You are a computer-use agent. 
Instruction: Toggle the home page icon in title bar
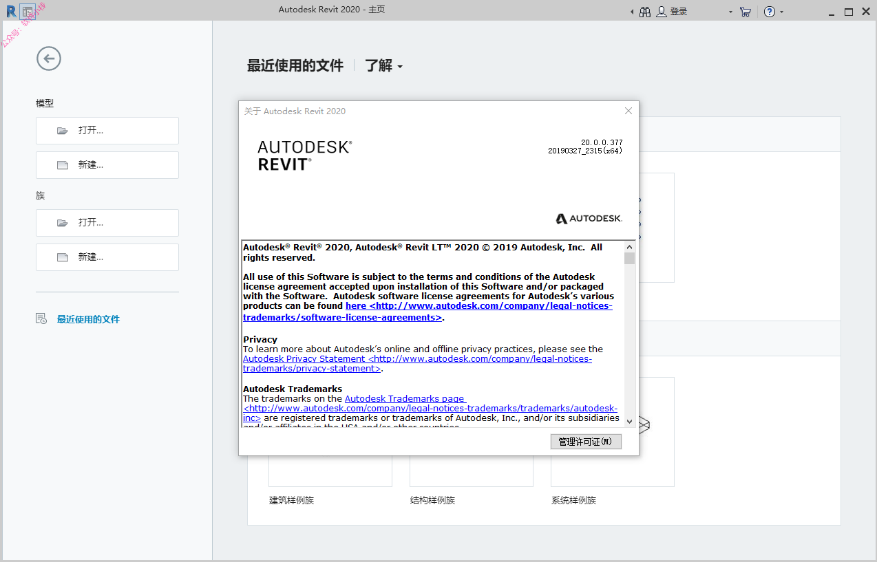point(28,11)
